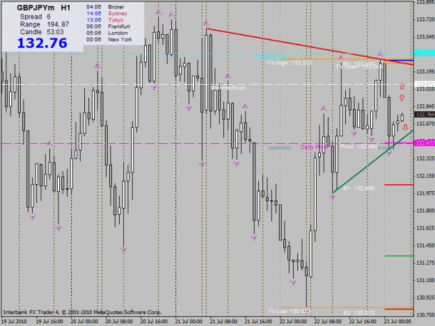Click the 132.845 price axis label
The image size is (435, 326).
pos(425,106)
